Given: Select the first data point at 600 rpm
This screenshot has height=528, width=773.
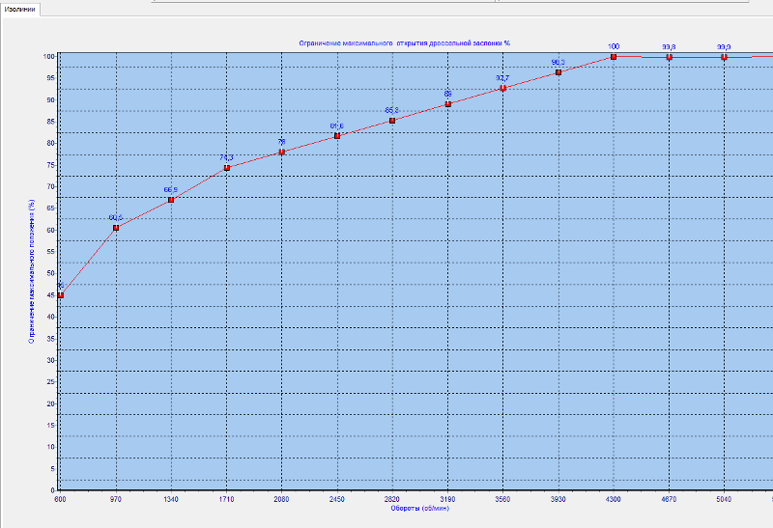Looking at the screenshot, I should 60,295.
